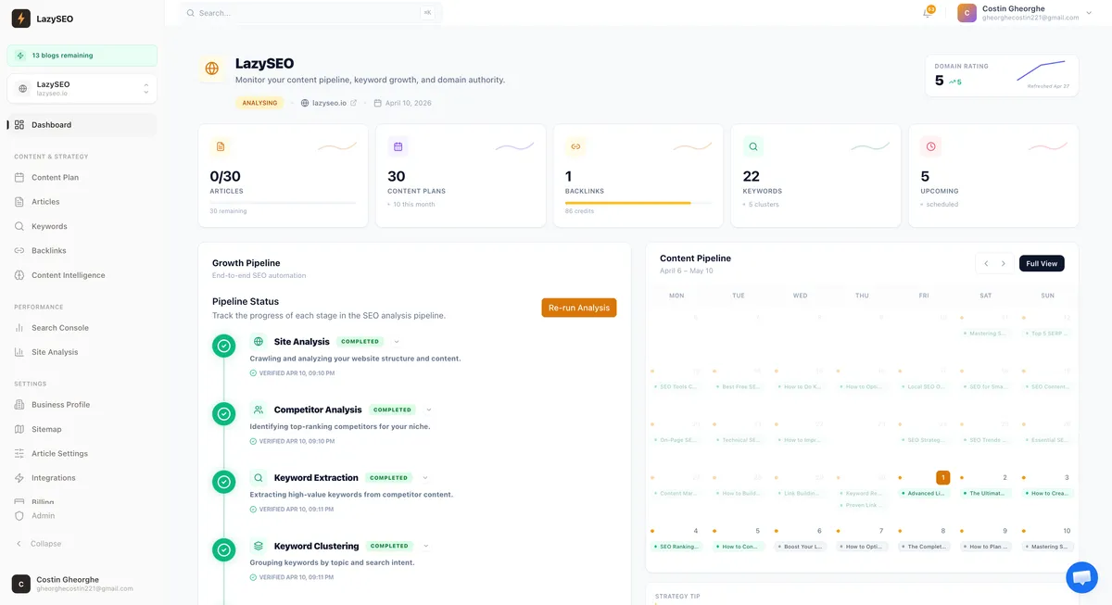Open the The Ultimat... calendar entry

coord(986,494)
